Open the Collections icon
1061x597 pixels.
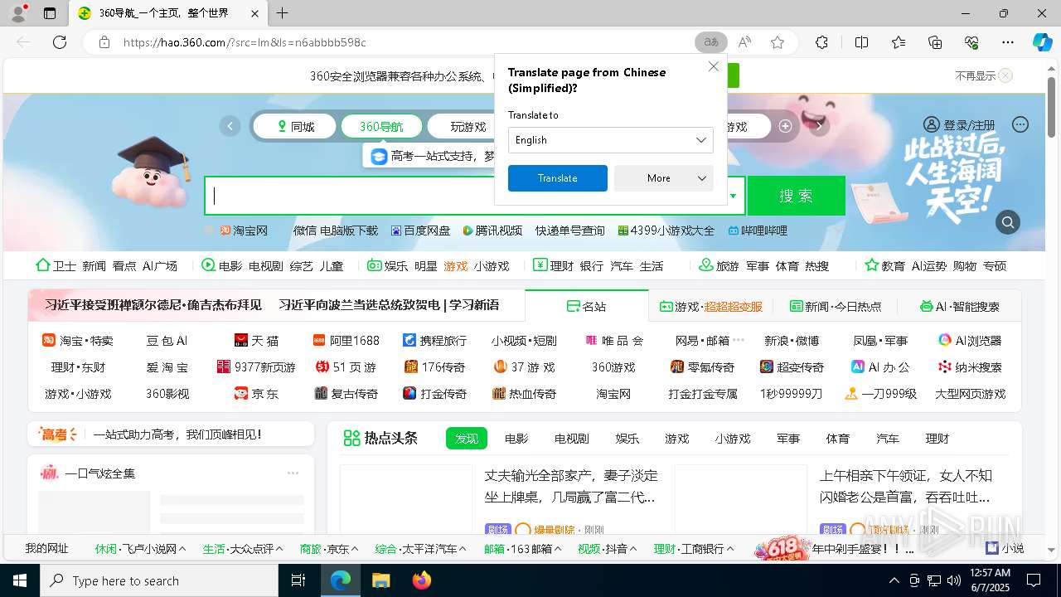(x=935, y=42)
